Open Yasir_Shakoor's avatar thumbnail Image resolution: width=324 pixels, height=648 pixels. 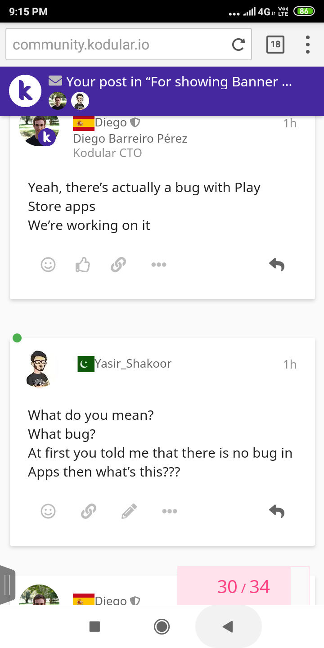coord(40,369)
